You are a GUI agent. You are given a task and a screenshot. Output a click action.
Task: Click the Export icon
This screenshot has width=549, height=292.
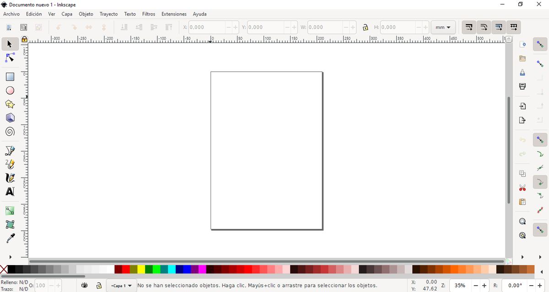(522, 120)
